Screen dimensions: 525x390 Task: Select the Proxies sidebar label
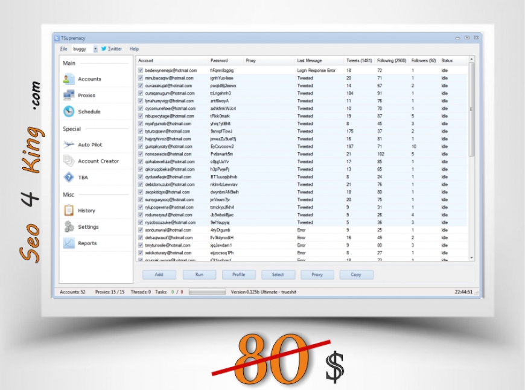(86, 95)
